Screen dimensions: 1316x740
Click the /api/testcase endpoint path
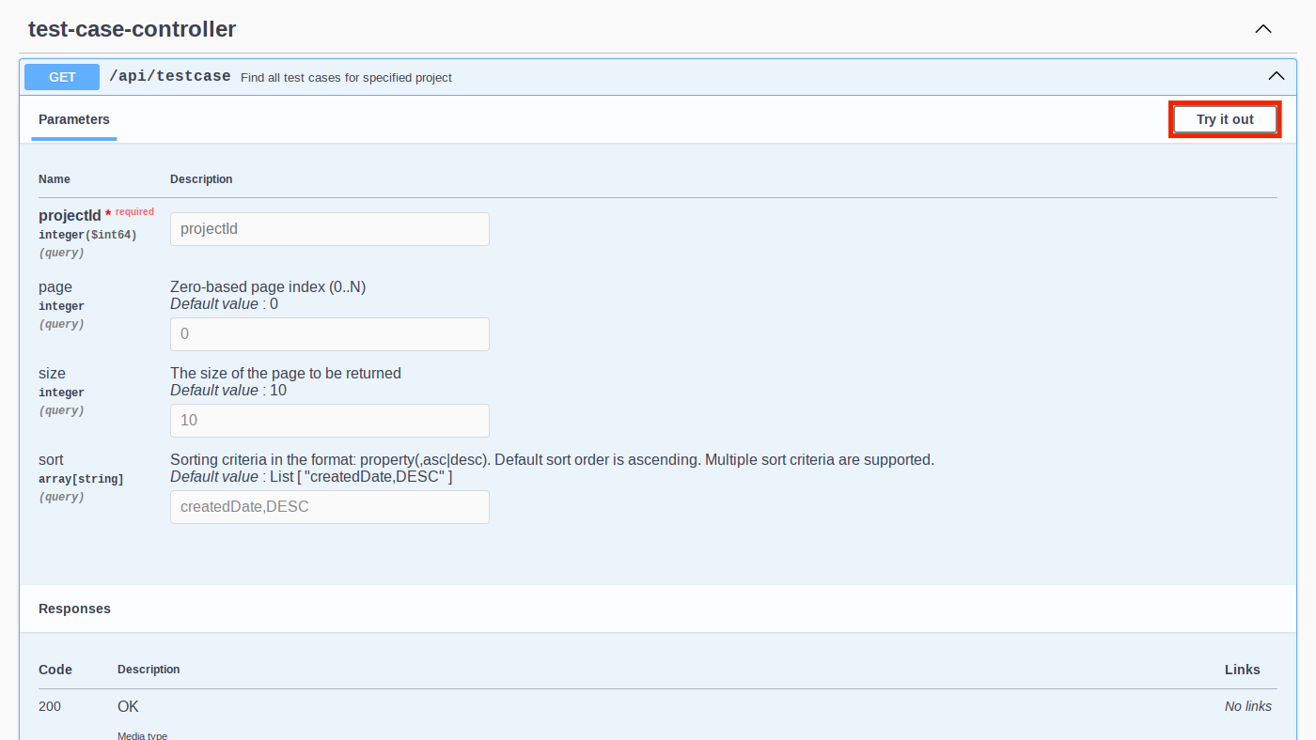coord(169,76)
